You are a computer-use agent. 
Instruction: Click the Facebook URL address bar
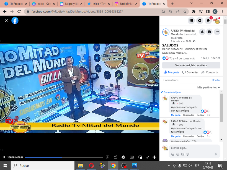93,12
